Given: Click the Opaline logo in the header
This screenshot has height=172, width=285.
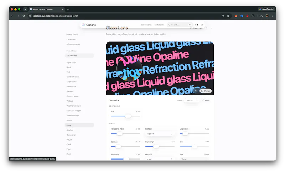Looking at the screenshot, I should click(89, 25).
